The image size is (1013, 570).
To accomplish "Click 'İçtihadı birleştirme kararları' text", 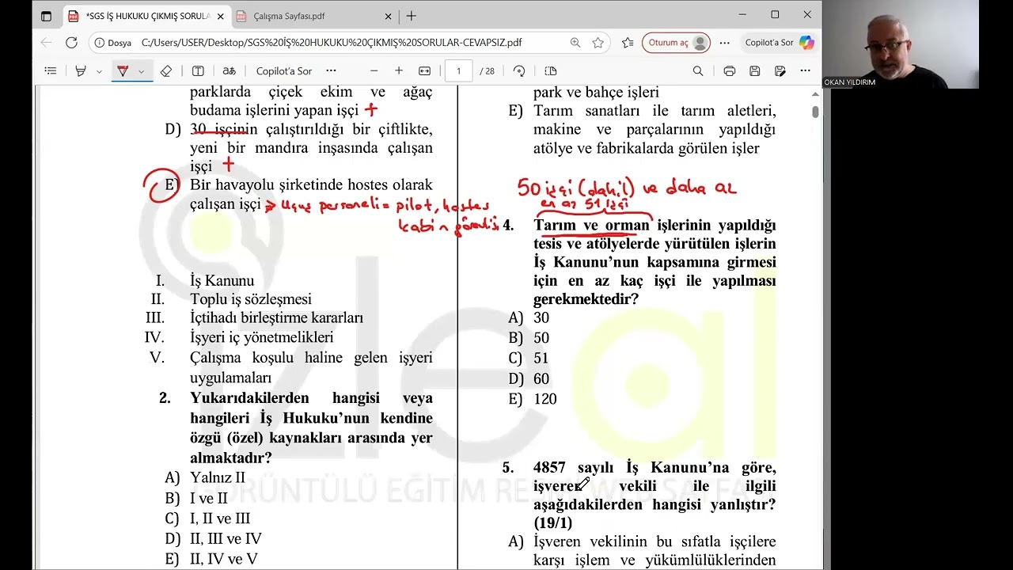I will (x=276, y=317).
